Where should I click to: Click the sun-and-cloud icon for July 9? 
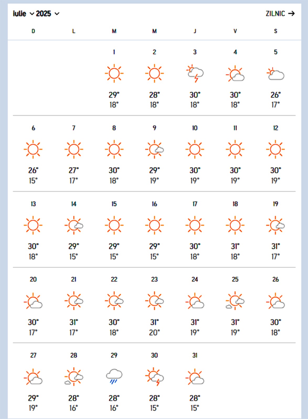155,149
